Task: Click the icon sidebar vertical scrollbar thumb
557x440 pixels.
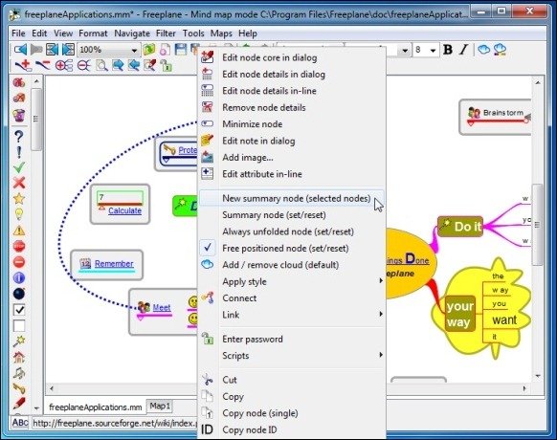Action: pos(35,119)
